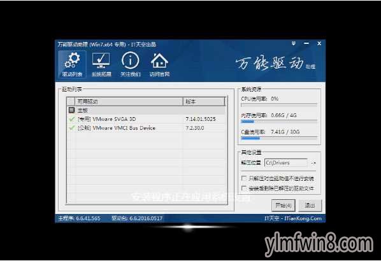The width and height of the screenshot is (381, 261).
Task: Click the CPU使用率 0% readout
Action: (x=259, y=99)
